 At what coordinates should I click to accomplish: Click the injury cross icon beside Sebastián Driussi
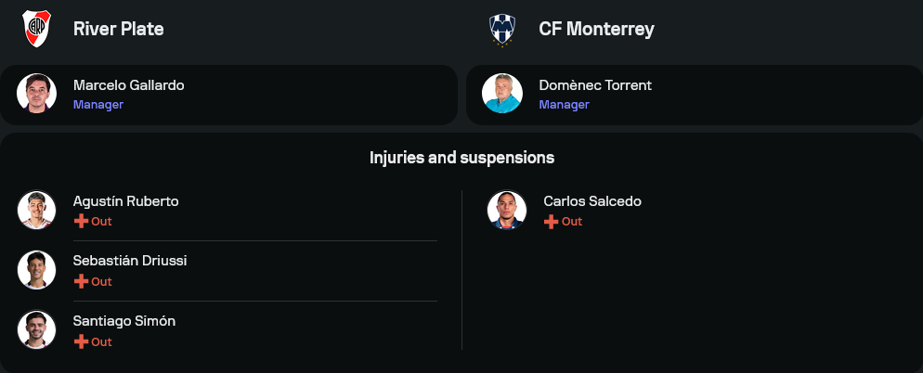click(x=81, y=282)
